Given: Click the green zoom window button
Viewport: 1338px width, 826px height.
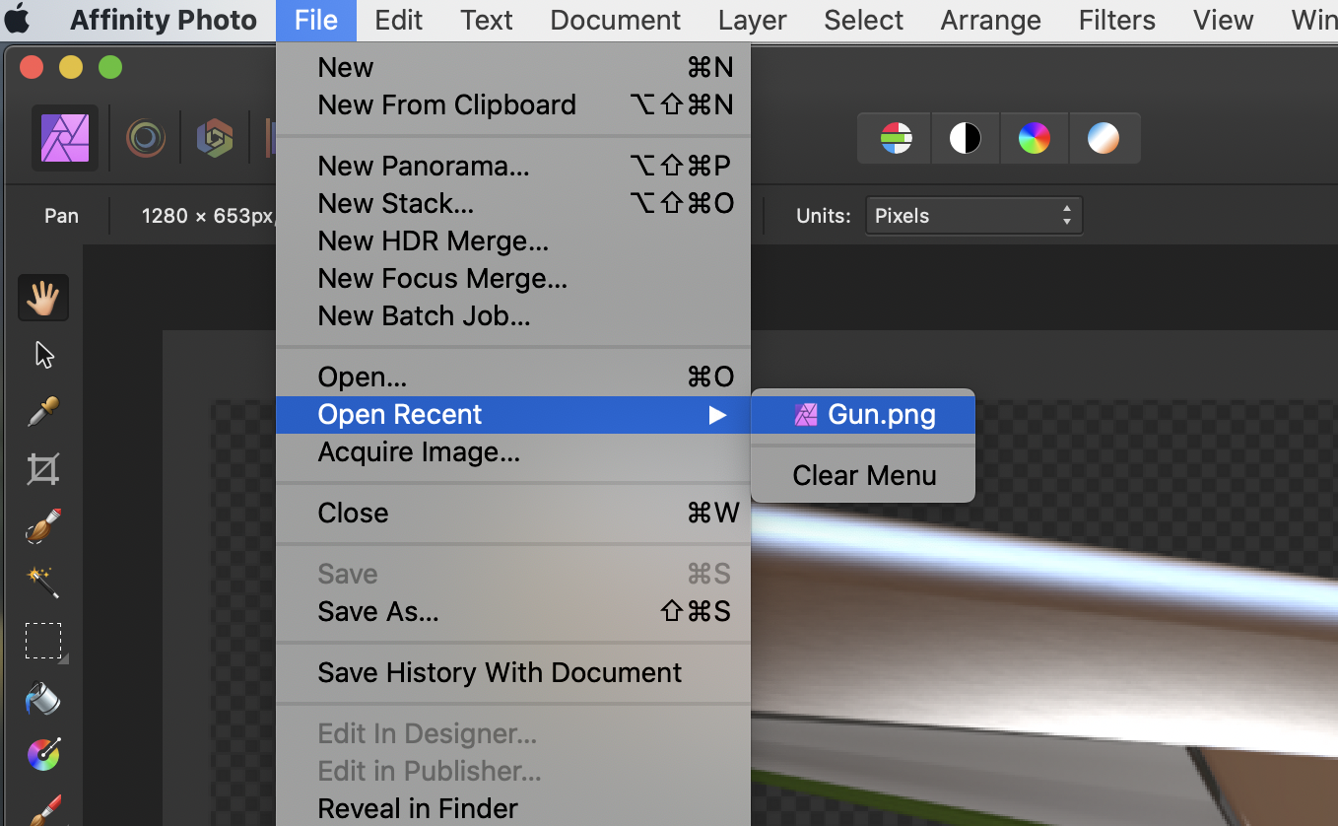Looking at the screenshot, I should (x=110, y=67).
